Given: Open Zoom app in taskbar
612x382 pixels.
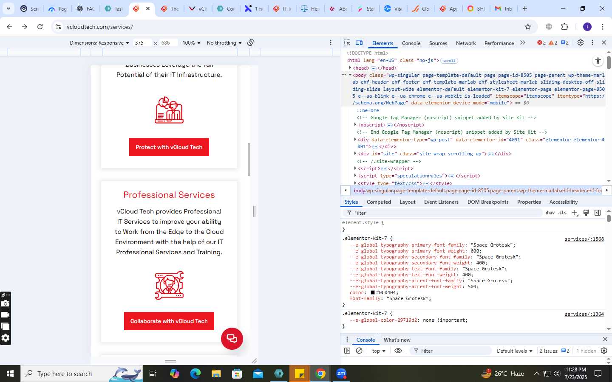Looking at the screenshot, I should pos(341,374).
